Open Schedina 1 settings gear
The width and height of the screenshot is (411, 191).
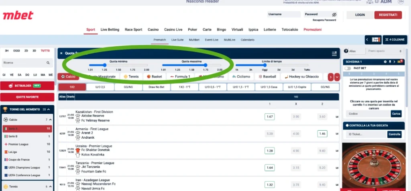tap(385, 62)
